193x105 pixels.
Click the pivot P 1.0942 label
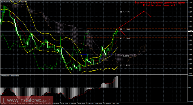pyautogui.click(x=125, y=56)
